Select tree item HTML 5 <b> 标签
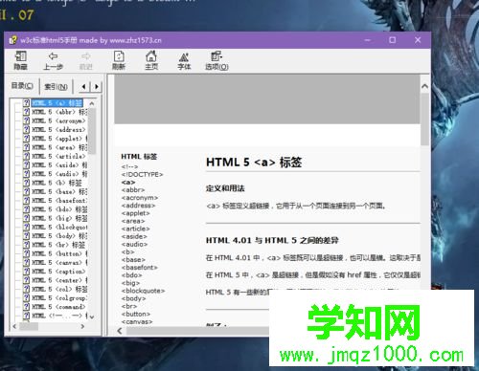This screenshot has height=371, width=479. [57, 183]
